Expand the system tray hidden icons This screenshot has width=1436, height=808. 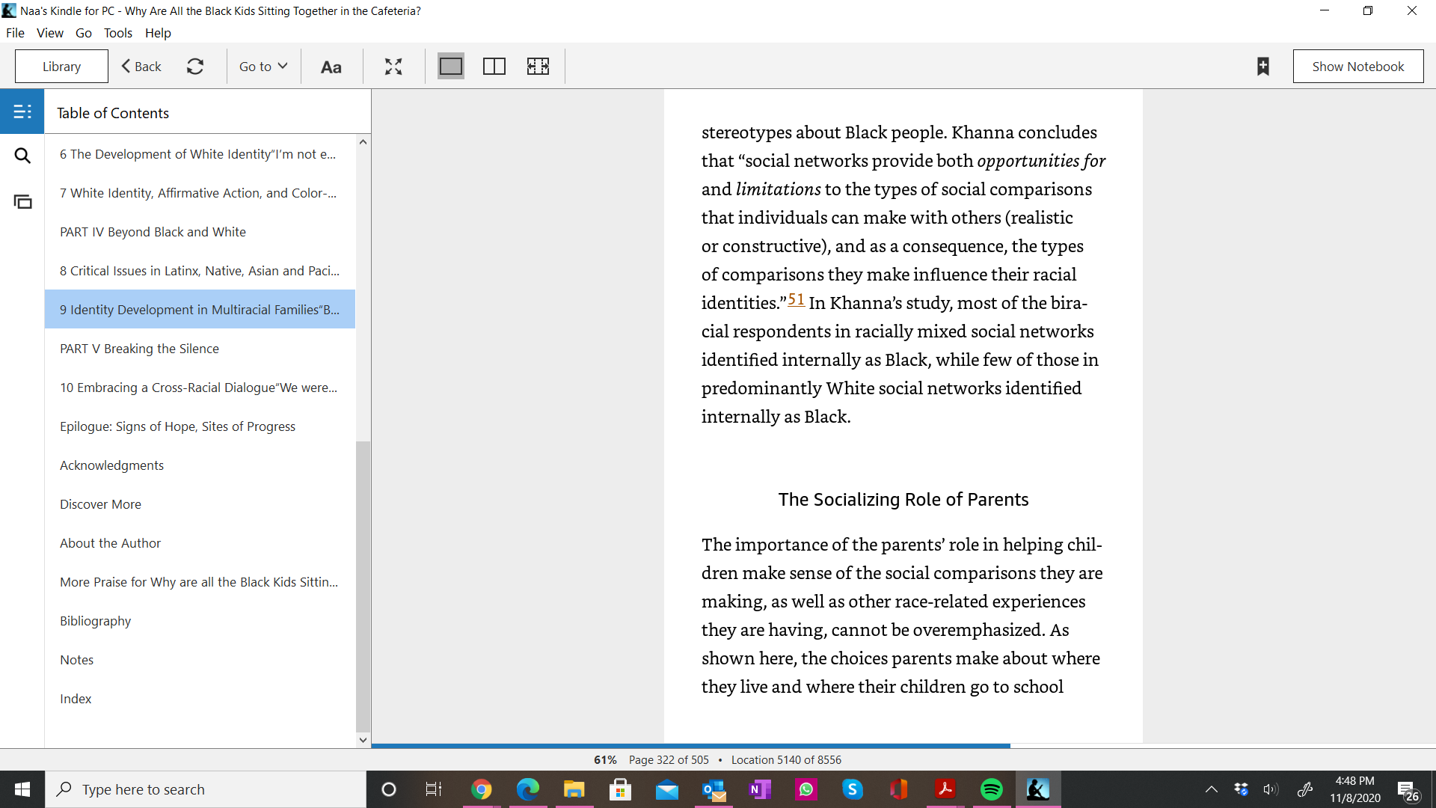pyautogui.click(x=1212, y=789)
